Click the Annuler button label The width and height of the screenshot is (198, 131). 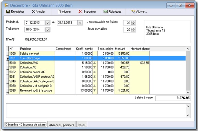41,12
